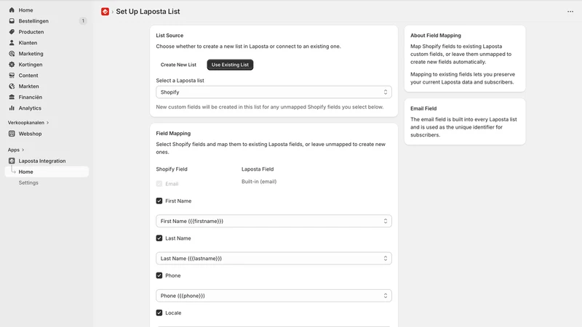582x327 pixels.
Task: Navigate to Analytics
Action: point(30,108)
